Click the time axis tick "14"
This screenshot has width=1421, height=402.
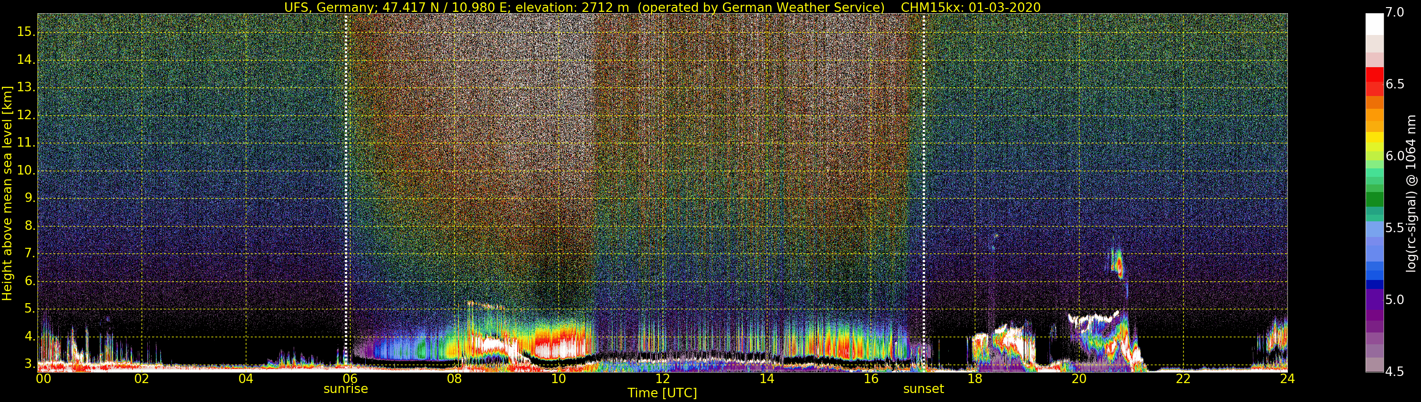point(767,379)
